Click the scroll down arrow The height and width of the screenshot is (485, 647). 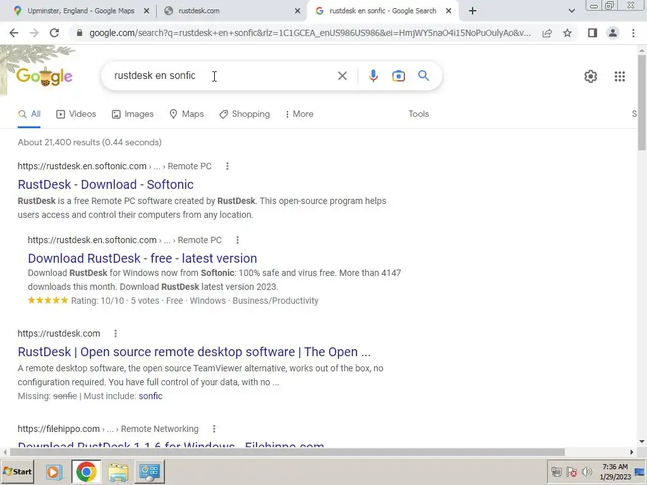[x=642, y=441]
